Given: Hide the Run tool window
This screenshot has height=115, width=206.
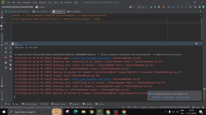Looking at the screenshot, I should point(201,43).
